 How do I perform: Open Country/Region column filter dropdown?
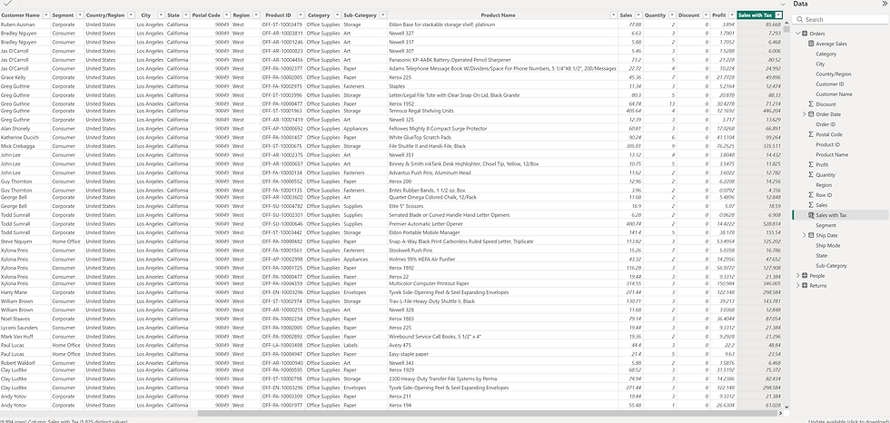131,15
